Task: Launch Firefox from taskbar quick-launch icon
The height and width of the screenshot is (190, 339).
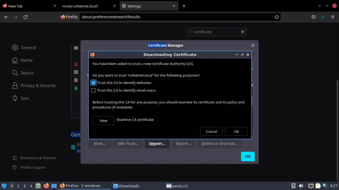Action: pyautogui.click(x=46, y=186)
